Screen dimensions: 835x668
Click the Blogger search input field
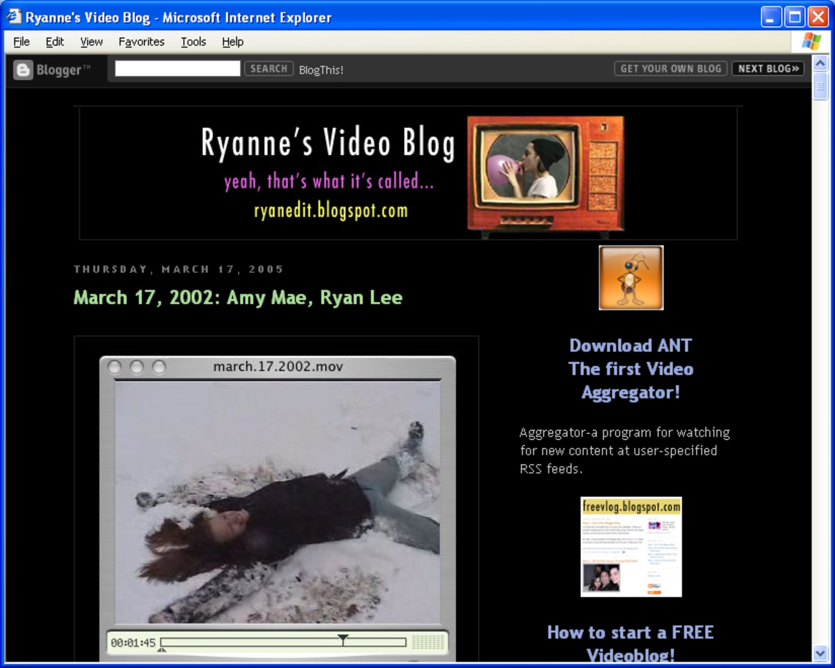[178, 68]
